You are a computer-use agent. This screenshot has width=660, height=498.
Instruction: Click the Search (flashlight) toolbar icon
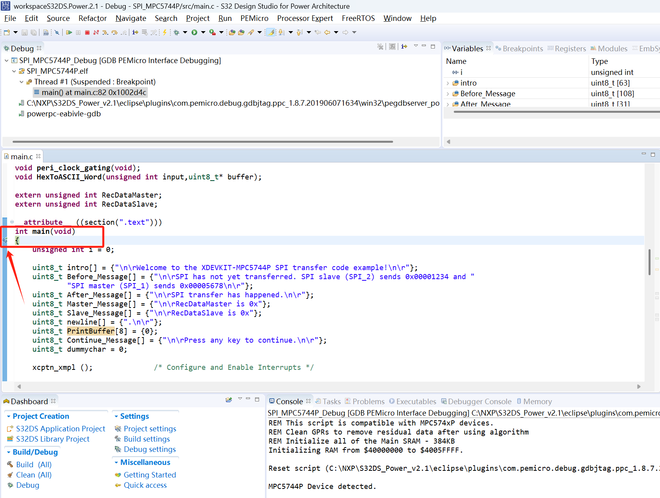pyautogui.click(x=251, y=32)
